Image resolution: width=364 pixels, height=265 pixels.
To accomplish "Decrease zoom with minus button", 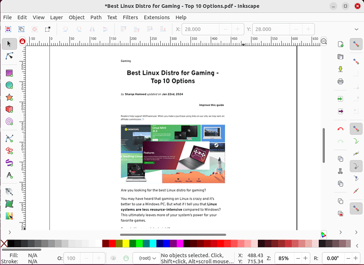I will click(x=298, y=258).
